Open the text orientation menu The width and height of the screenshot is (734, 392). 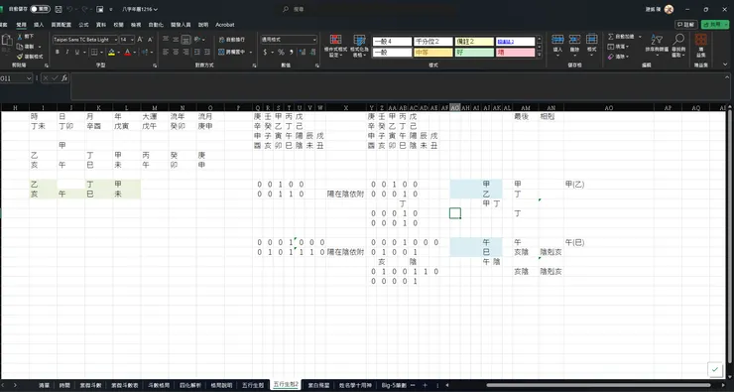pyautogui.click(x=199, y=40)
